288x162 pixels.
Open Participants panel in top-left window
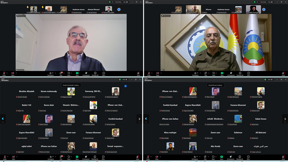click(50, 74)
